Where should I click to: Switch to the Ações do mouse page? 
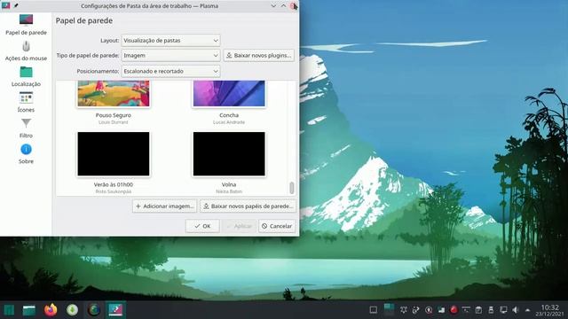[26, 51]
